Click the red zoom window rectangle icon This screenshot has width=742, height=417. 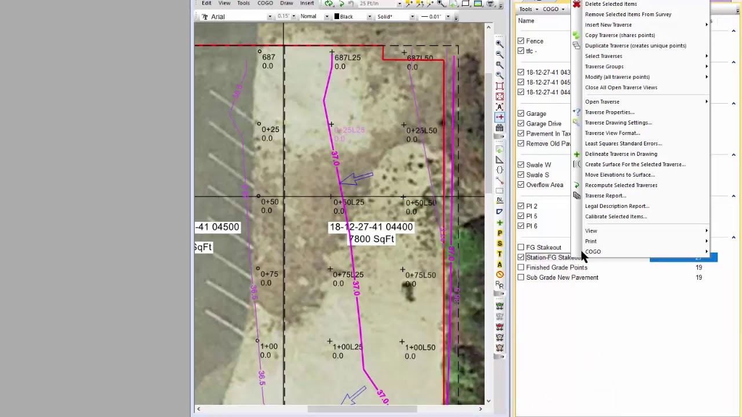click(x=500, y=86)
